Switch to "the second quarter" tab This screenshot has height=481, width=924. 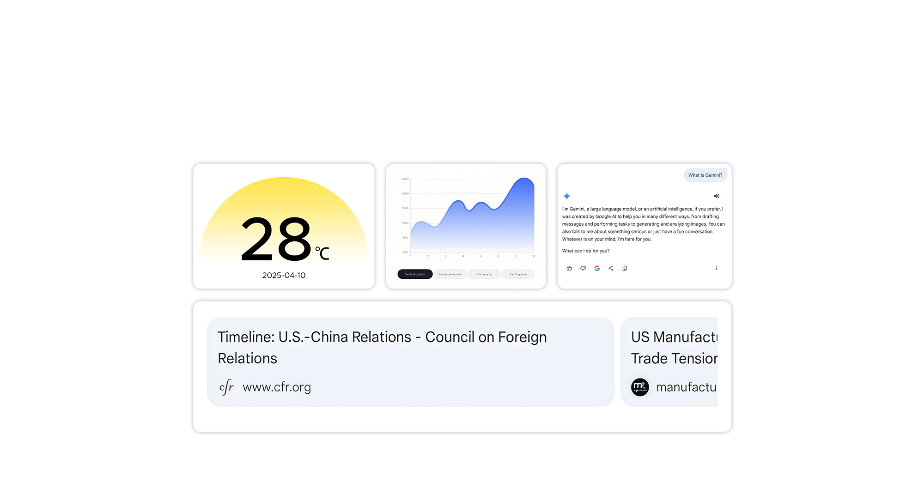[450, 274]
